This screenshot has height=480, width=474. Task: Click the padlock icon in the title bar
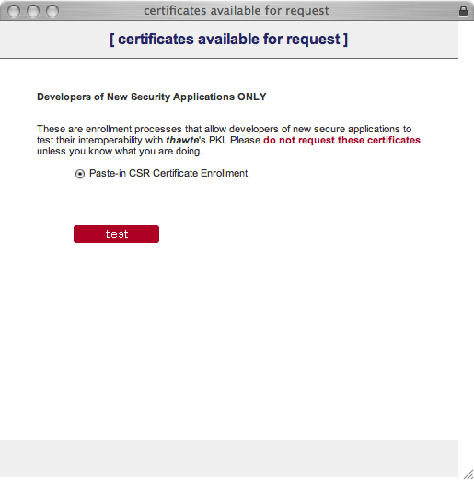click(x=463, y=11)
